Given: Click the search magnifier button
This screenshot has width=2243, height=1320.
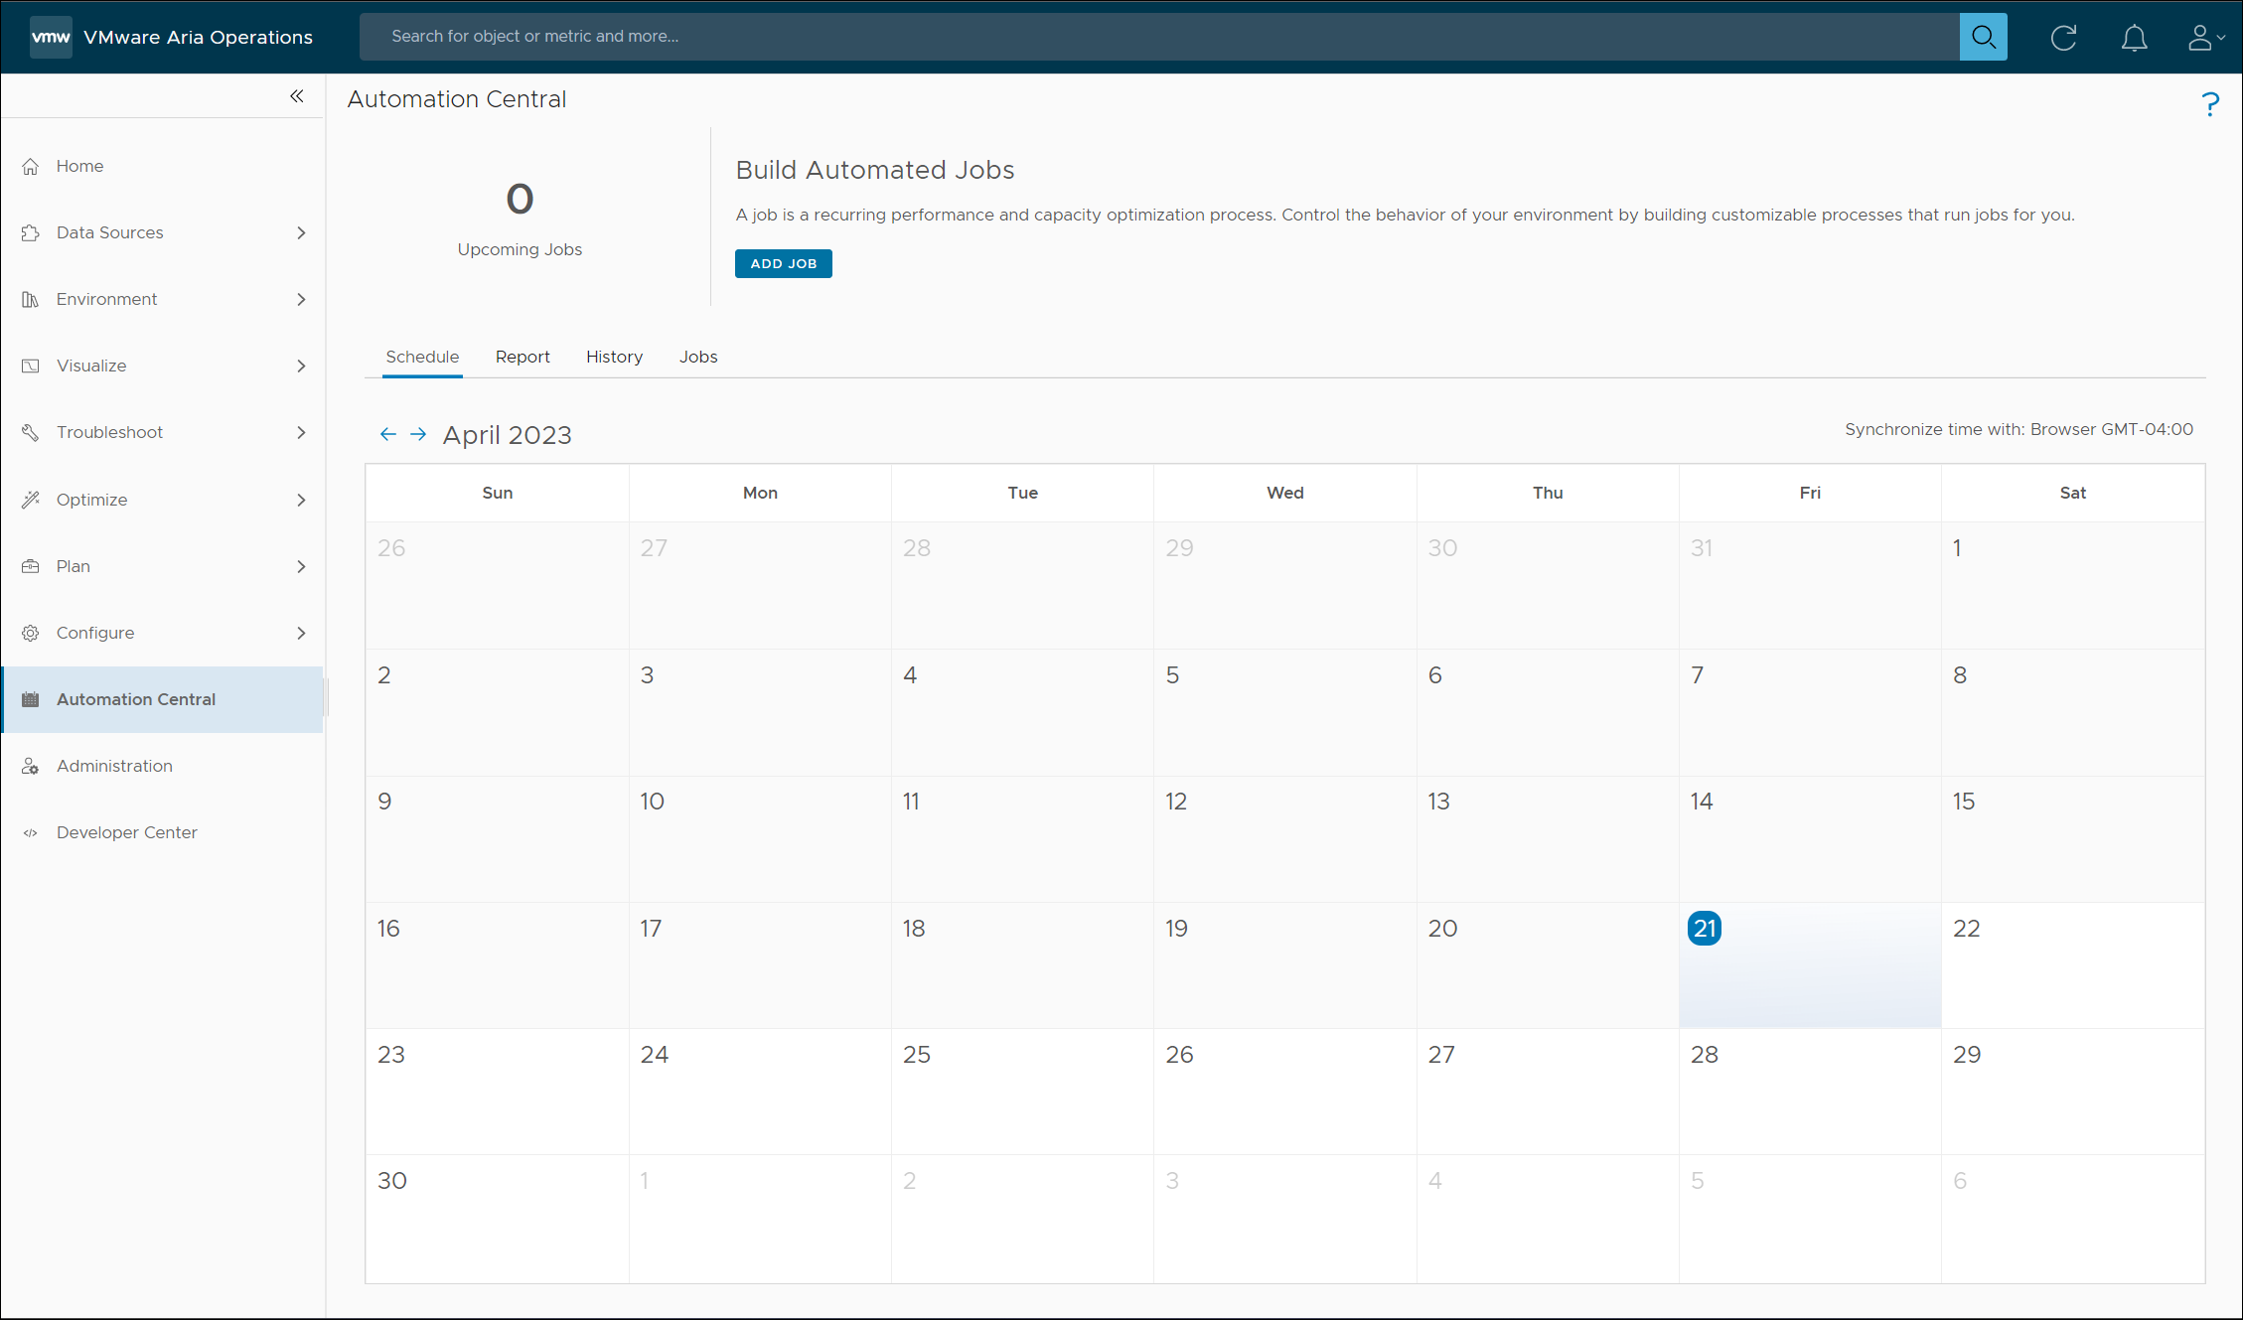Looking at the screenshot, I should (x=1983, y=37).
